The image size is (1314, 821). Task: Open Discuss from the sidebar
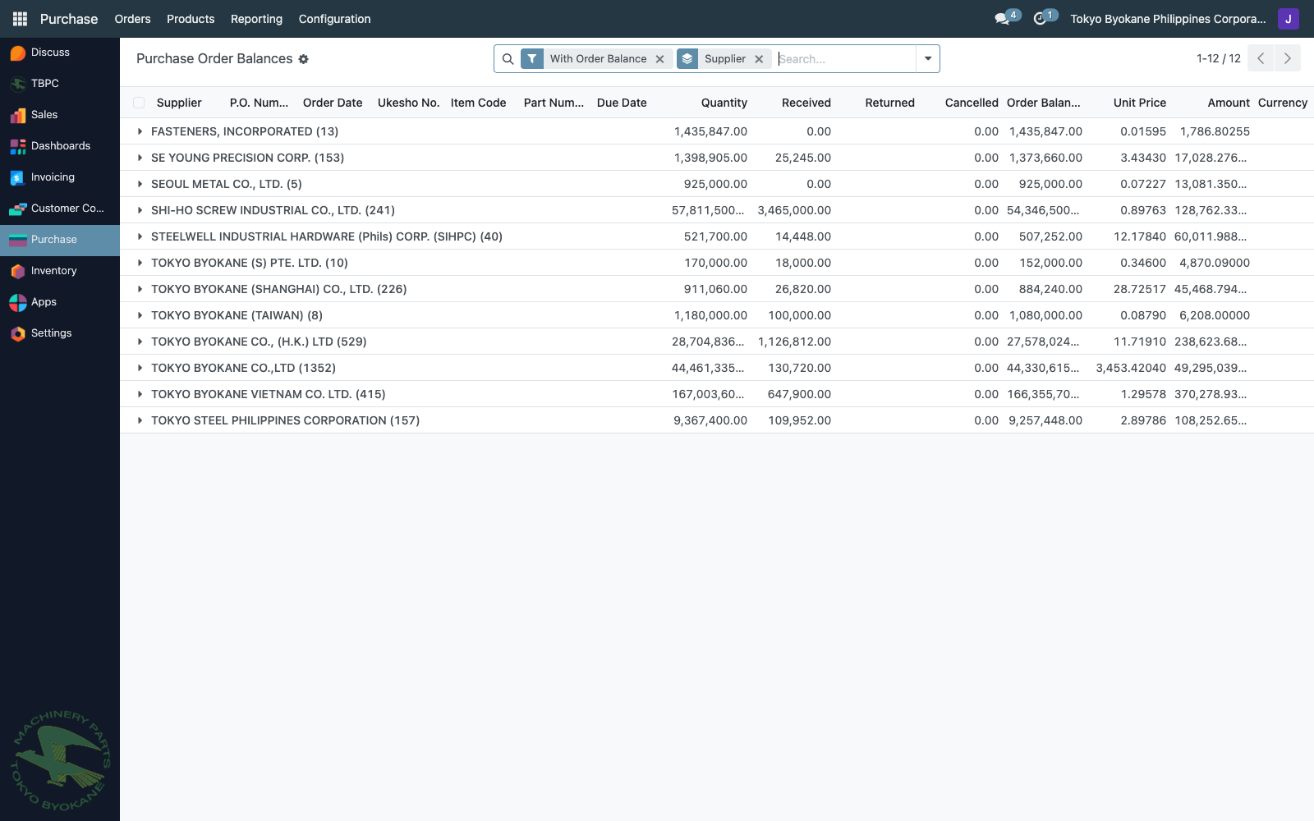(60, 53)
